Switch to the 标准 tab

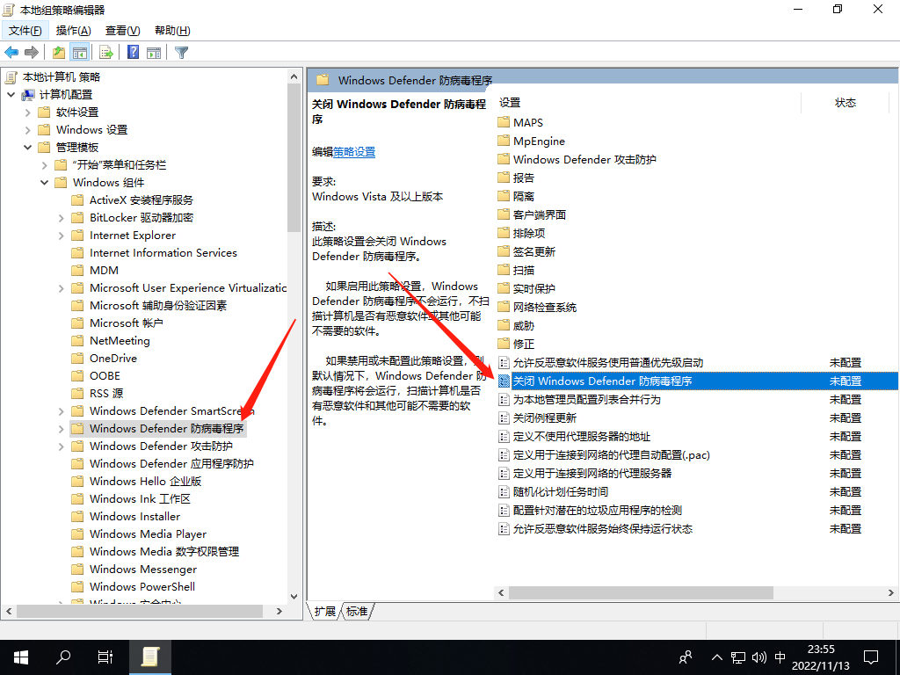point(357,612)
